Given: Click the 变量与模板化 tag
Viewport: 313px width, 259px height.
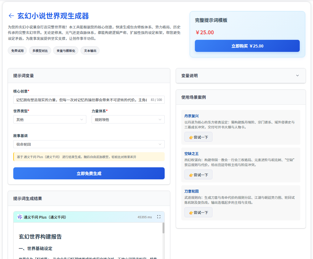Looking at the screenshot, I should tap(66, 51).
